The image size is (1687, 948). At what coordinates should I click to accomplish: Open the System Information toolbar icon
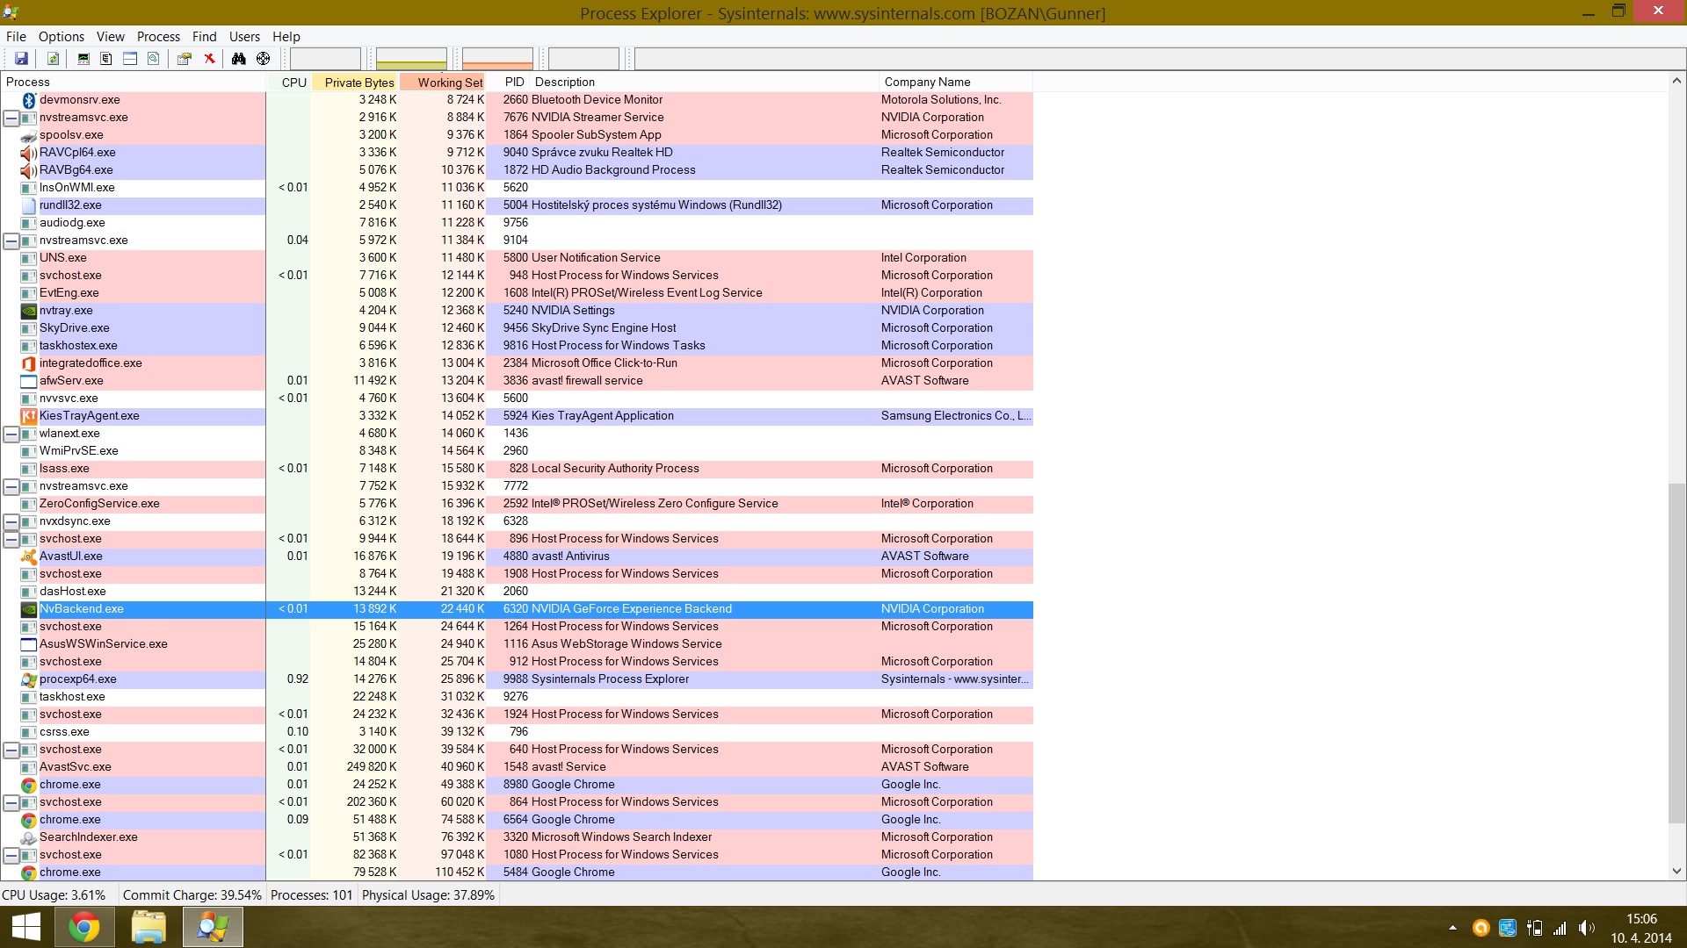(x=83, y=59)
